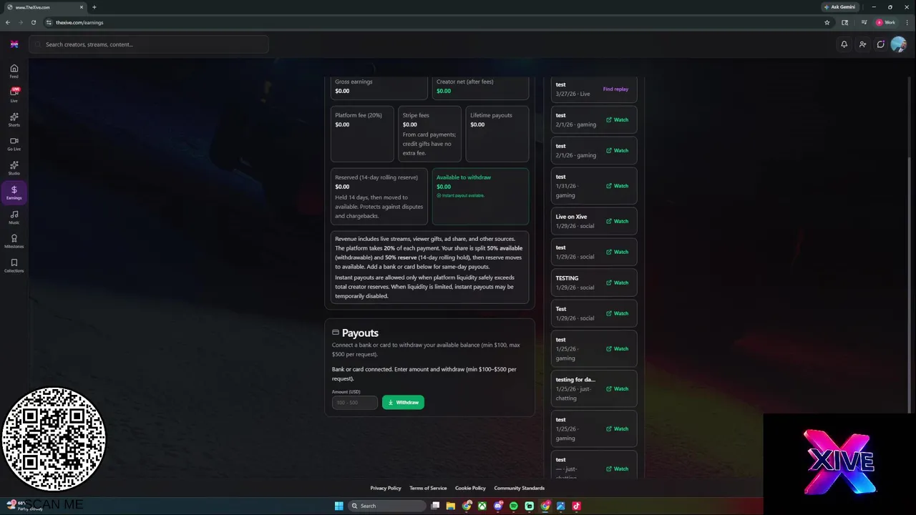The height and width of the screenshot is (515, 916).
Task: Click Instant payout available text
Action: point(463,195)
